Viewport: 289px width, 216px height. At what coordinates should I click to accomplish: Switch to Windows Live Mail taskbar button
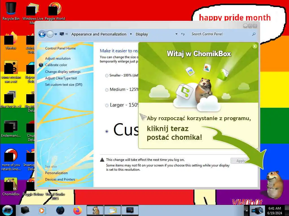tap(112, 210)
